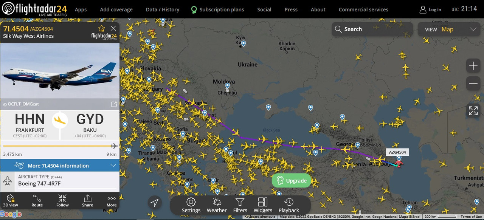Viewport: 484px width, 220px height.
Task: Click the Sofia airport pin
Action: pyautogui.click(x=183, y=134)
